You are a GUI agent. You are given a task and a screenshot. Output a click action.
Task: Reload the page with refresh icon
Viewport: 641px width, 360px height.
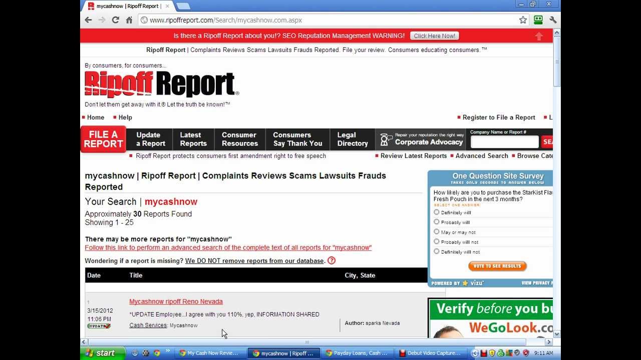pyautogui.click(x=116, y=20)
